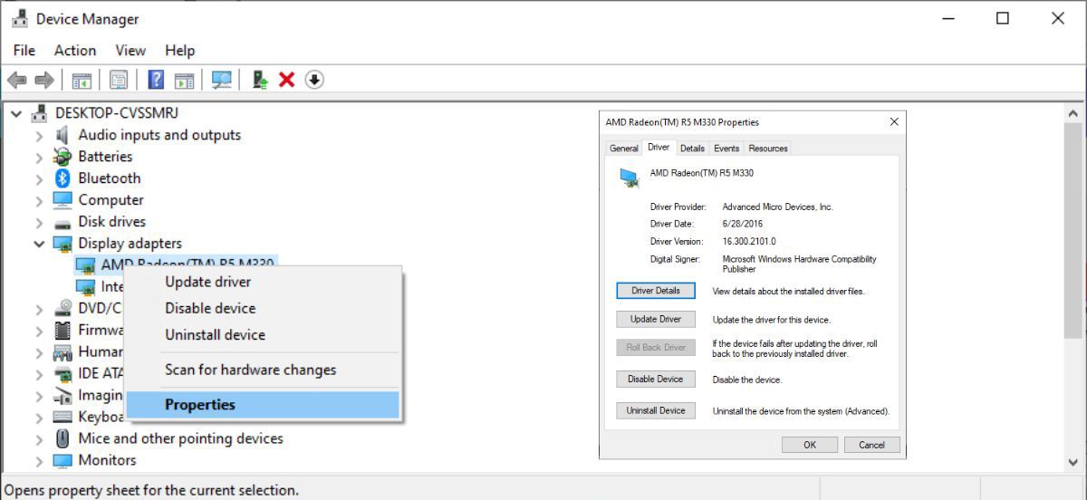Choose Properties from the context menu

pos(199,405)
